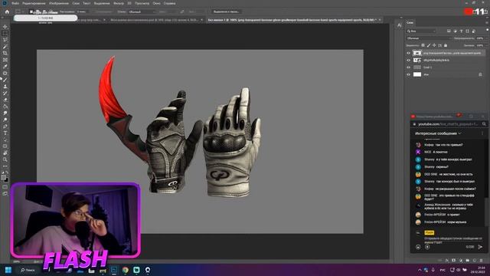The height and width of the screenshot is (276, 490).
Task: Toggle lock all padlock icon
Action: [x=446, y=45]
